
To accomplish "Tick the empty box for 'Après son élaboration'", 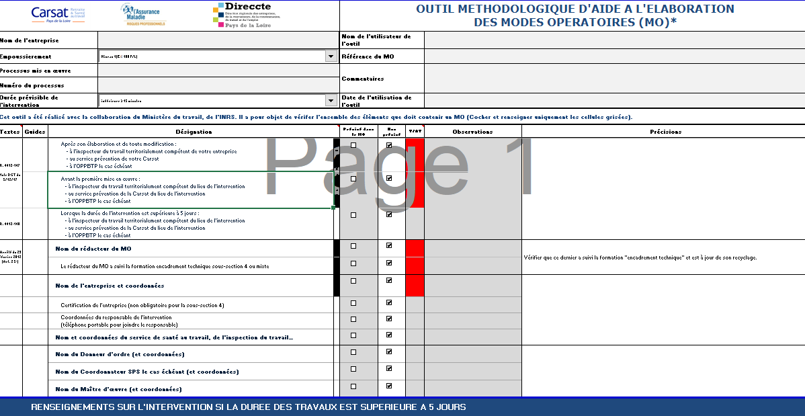I will 353,145.
